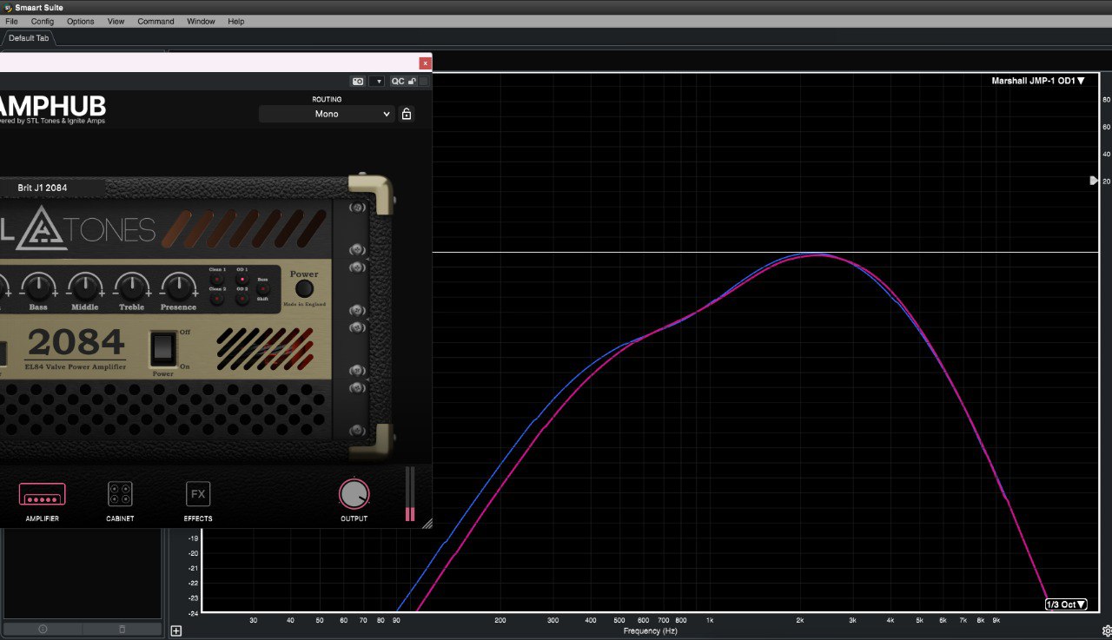Open the View menu
This screenshot has width=1112, height=640.
pyautogui.click(x=116, y=21)
